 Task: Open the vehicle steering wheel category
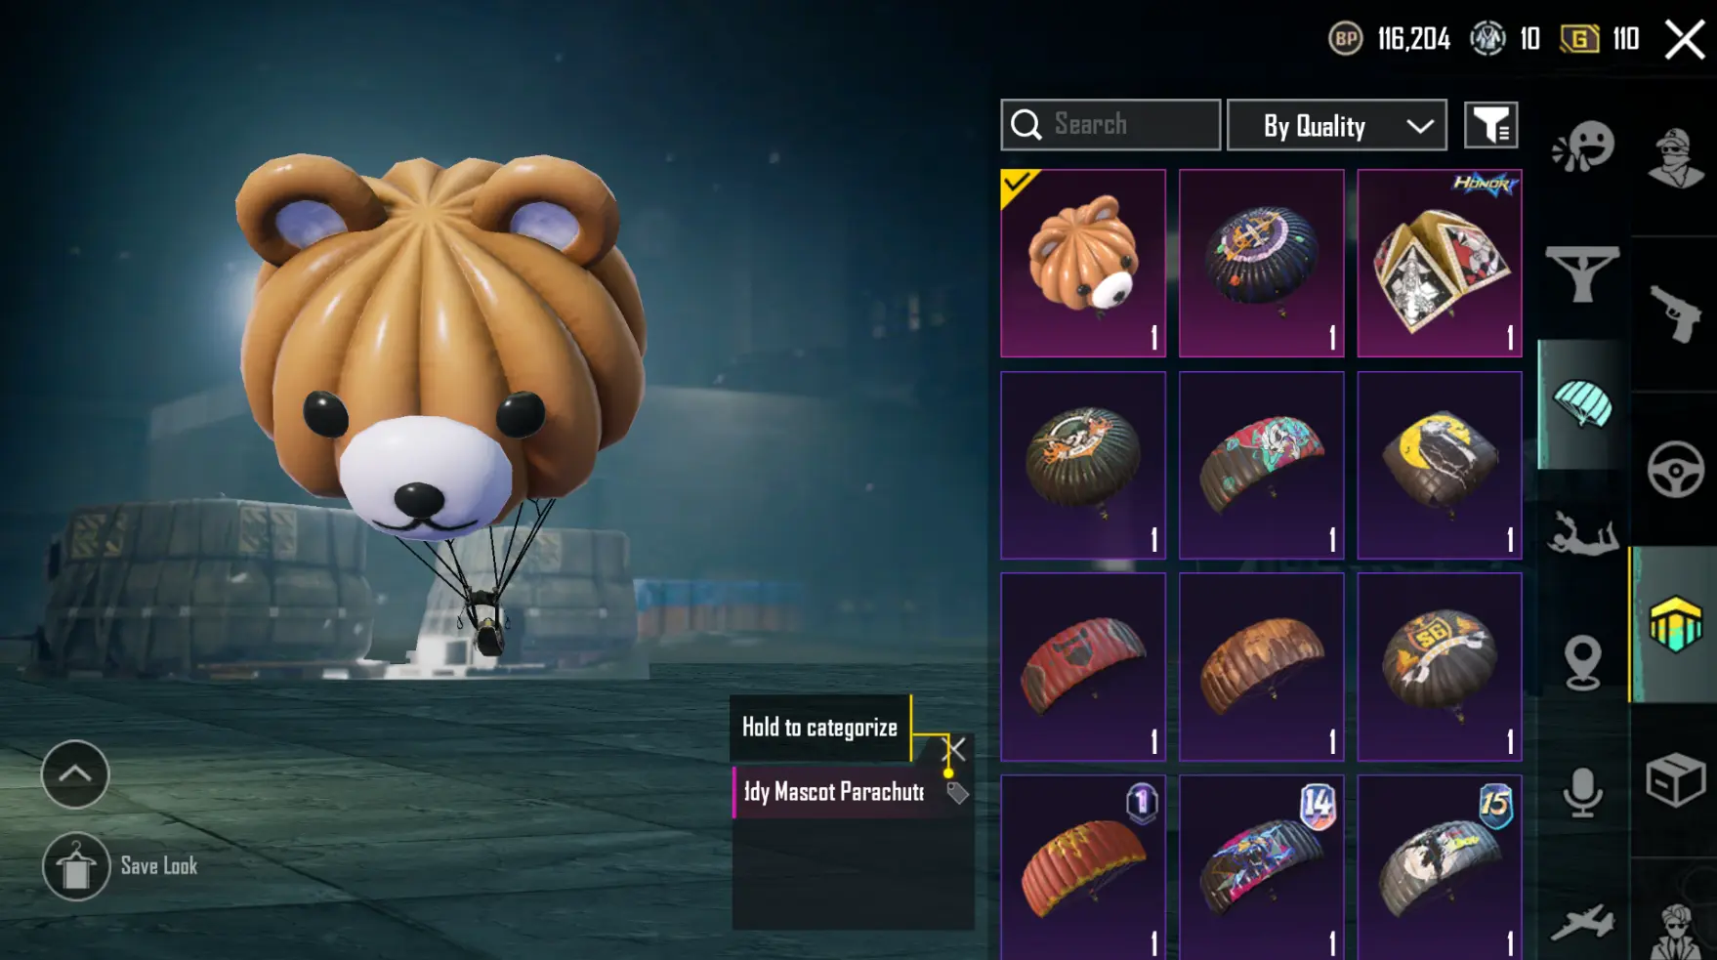1676,470
